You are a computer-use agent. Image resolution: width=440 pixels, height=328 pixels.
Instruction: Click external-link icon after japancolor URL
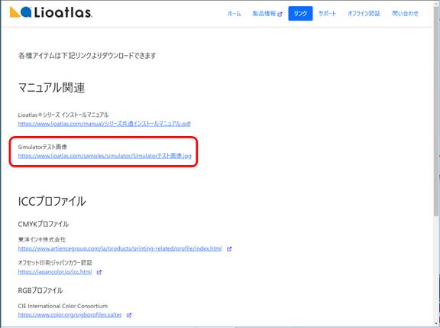coord(99,272)
